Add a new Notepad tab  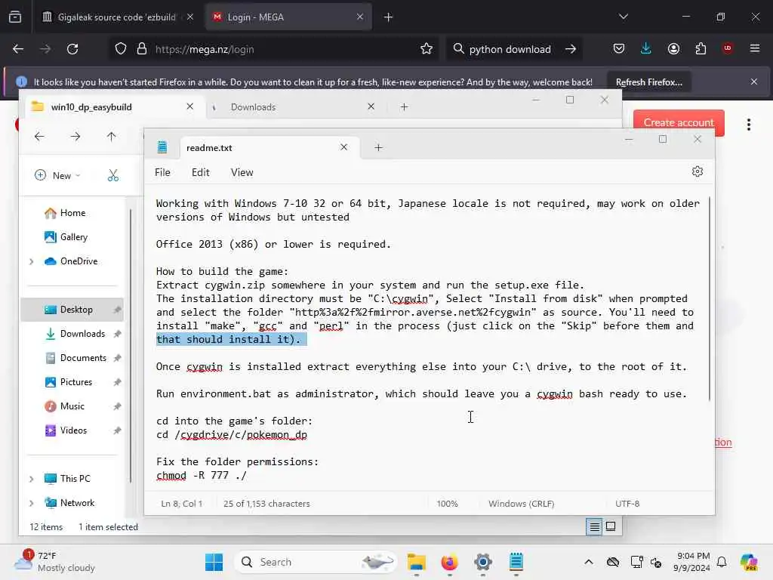378,147
